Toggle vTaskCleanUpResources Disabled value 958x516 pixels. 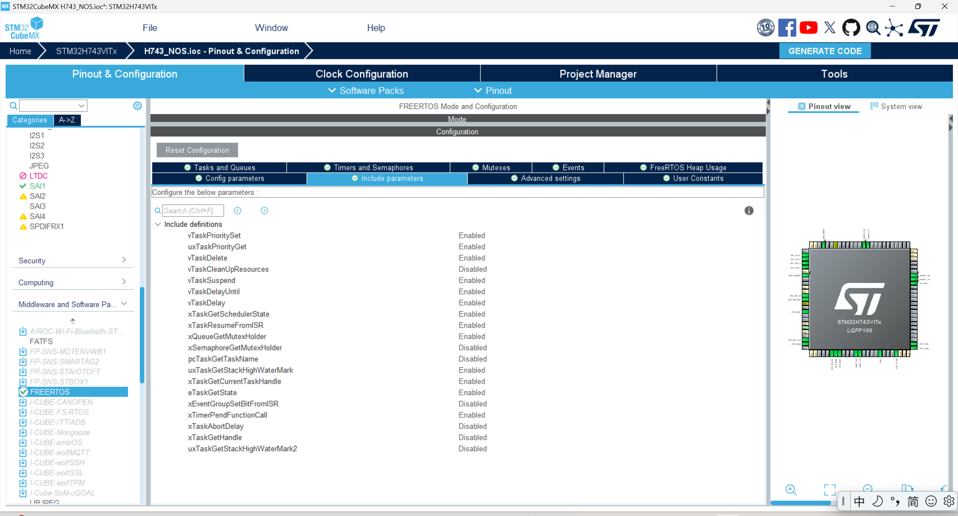473,269
